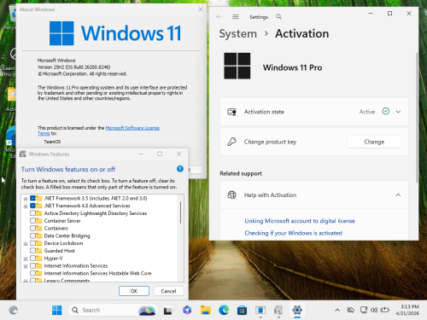Viewport: 427px width, 320px height.
Task: Open Microsoft Store from the taskbar
Action: [x=242, y=310]
